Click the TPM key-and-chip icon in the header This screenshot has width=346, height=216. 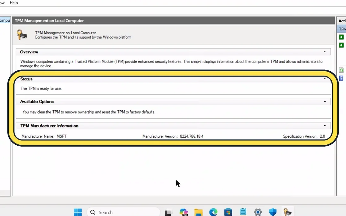tap(22, 35)
